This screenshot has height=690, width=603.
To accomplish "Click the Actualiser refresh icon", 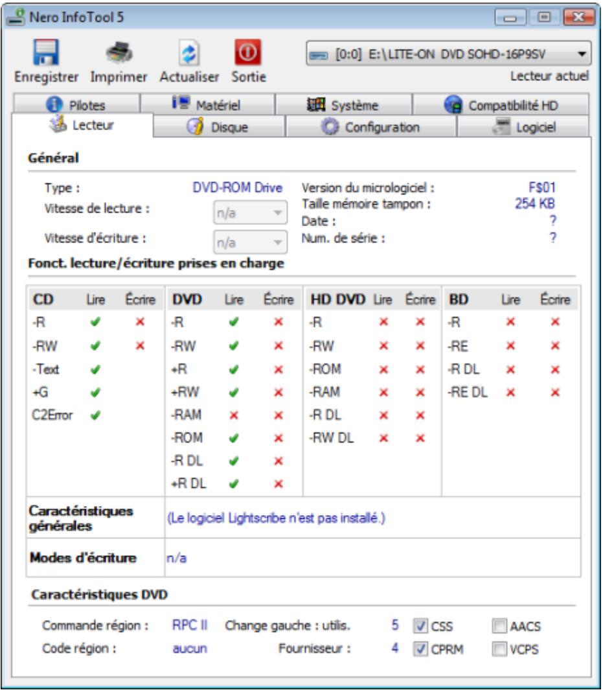I will (189, 53).
